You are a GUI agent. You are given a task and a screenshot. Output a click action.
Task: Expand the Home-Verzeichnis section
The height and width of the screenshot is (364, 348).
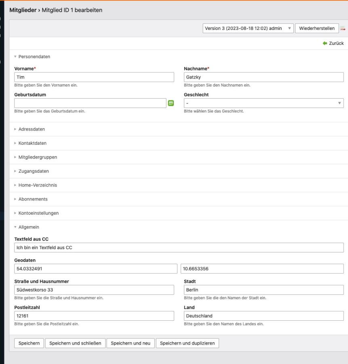(38, 185)
